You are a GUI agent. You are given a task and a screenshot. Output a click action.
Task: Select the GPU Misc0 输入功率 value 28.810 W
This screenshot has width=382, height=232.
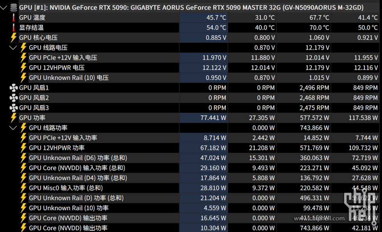pyautogui.click(x=214, y=188)
